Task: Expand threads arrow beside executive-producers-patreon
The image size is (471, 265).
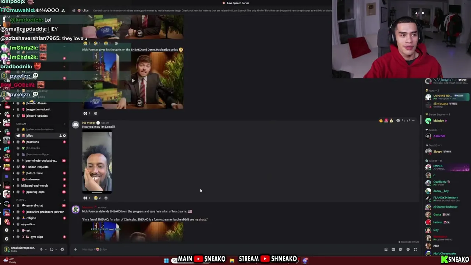Action: tap(14, 212)
